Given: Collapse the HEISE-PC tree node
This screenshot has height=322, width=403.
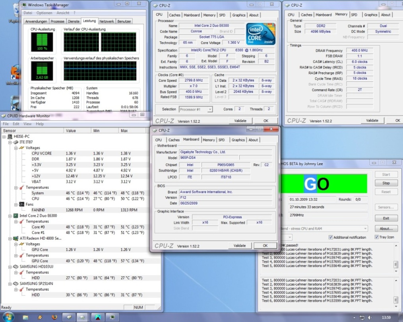Looking at the screenshot, I should (x=4, y=137).
